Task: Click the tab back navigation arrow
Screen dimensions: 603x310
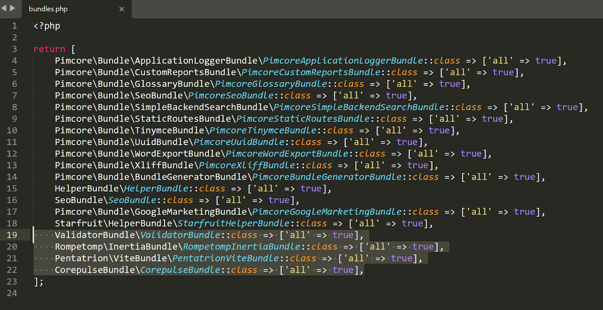Action: 4,8
